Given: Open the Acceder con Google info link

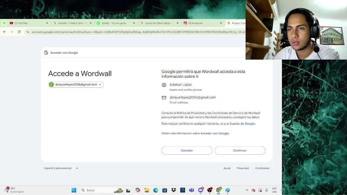Looking at the screenshot, I should [x=214, y=133].
